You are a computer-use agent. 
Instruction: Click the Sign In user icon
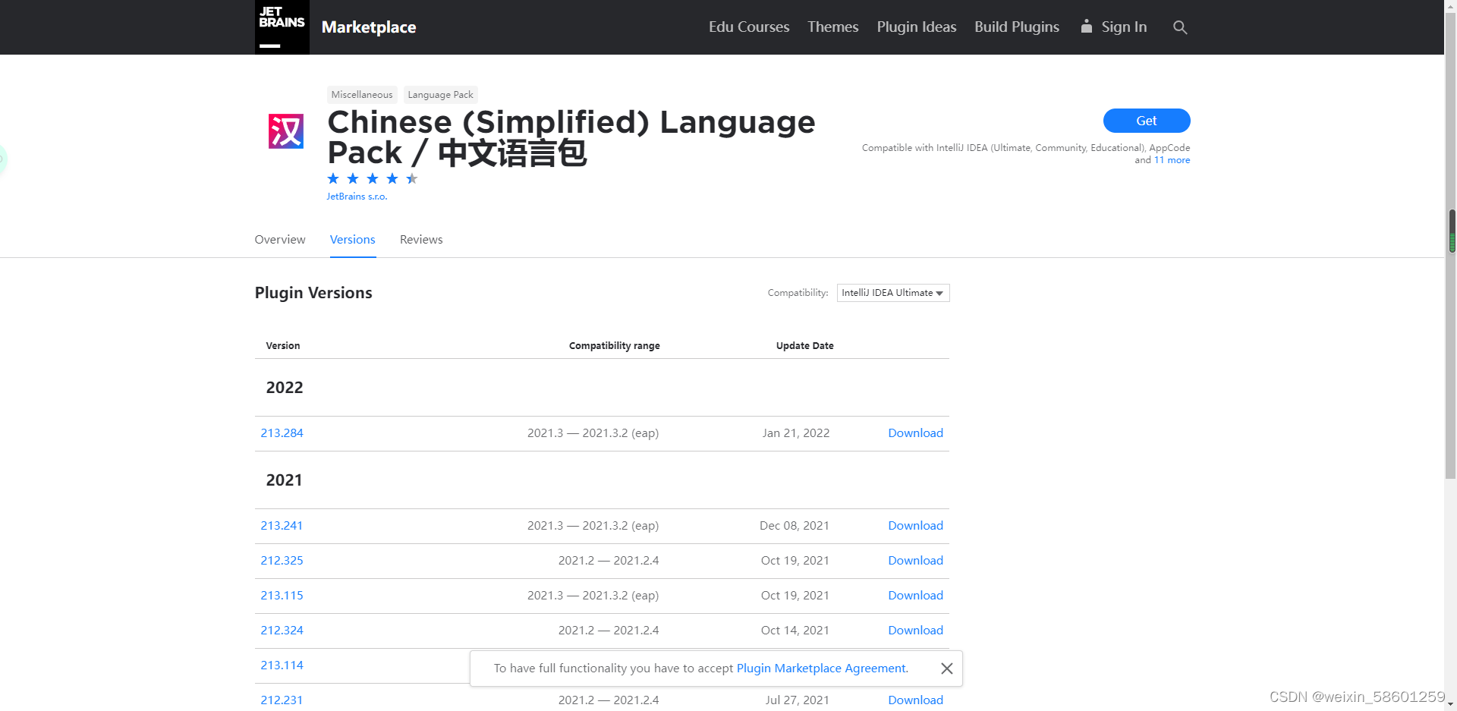1087,27
